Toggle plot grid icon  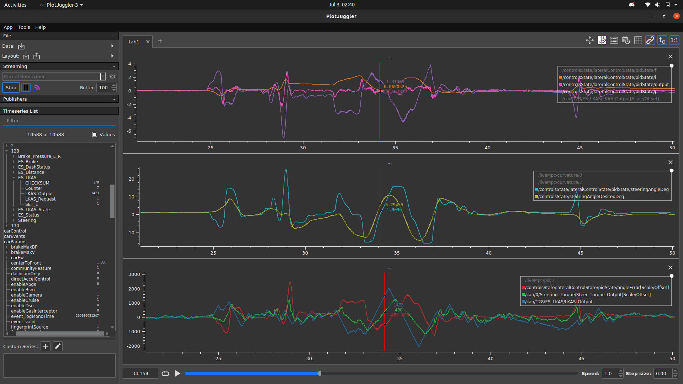click(x=638, y=40)
